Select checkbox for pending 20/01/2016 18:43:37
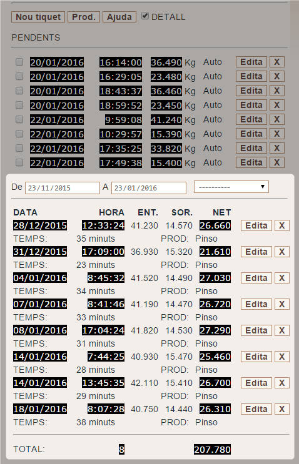 click(x=19, y=91)
